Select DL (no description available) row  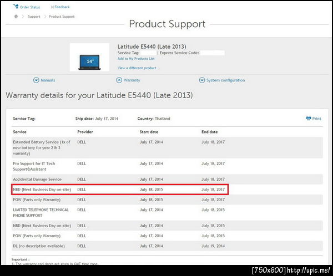tap(168, 246)
